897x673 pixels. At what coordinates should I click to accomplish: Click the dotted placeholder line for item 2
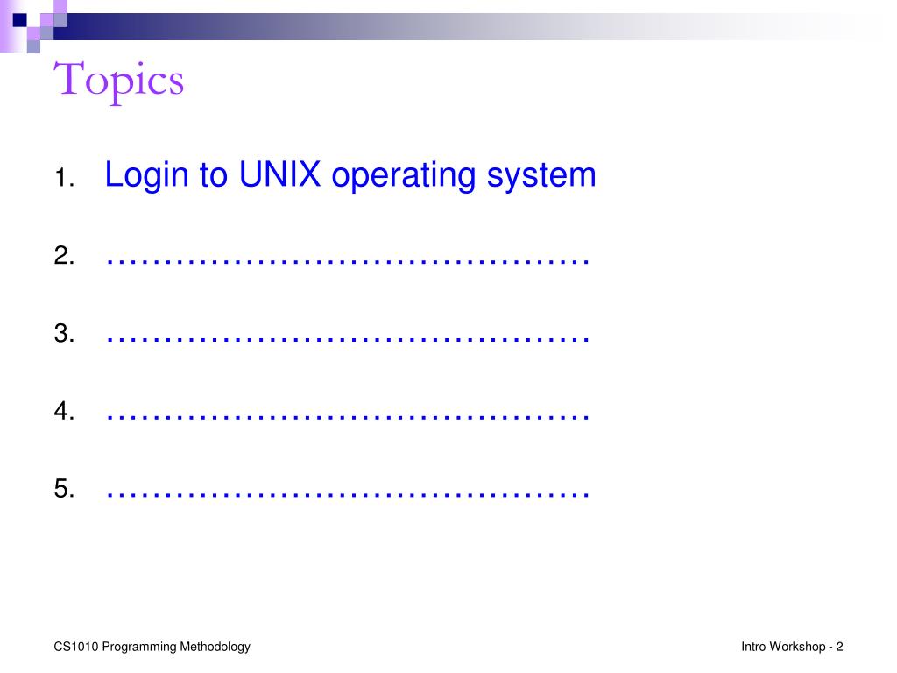(x=348, y=262)
